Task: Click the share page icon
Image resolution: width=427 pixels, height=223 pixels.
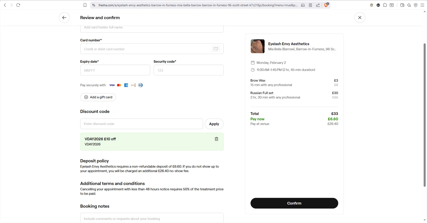Action: pyautogui.click(x=318, y=5)
